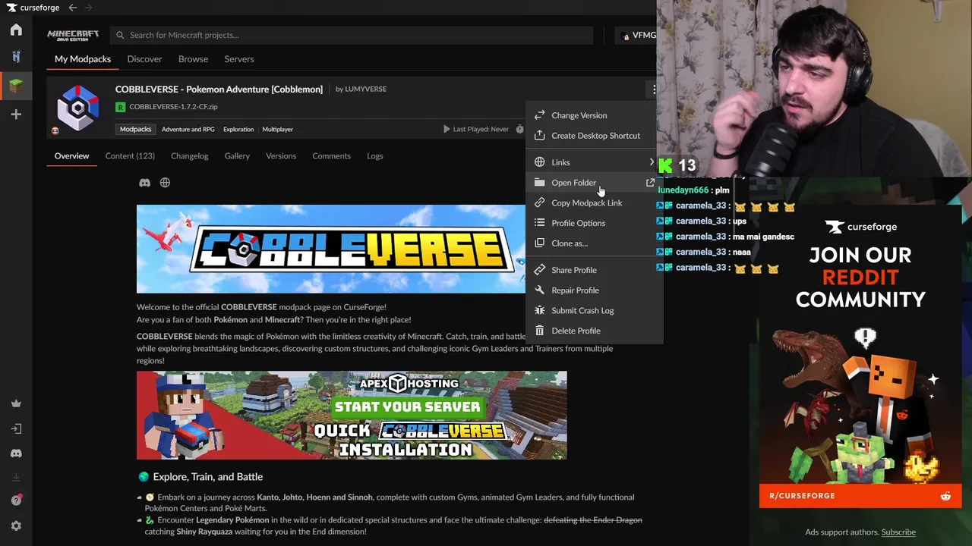Click the Adventure and RPG tag
This screenshot has height=546, width=972.
tap(188, 130)
